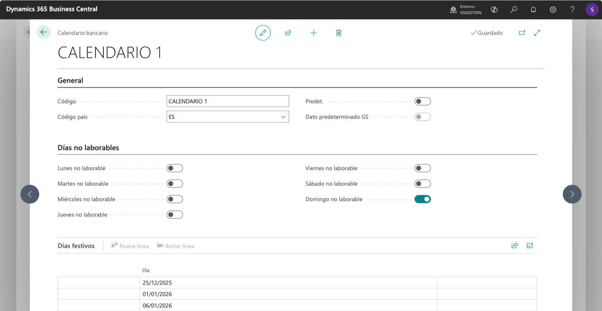Open the page in a new window
The height and width of the screenshot is (311, 602).
pos(522,33)
